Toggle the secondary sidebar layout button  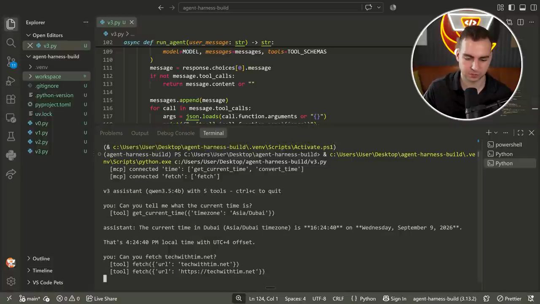point(533,8)
